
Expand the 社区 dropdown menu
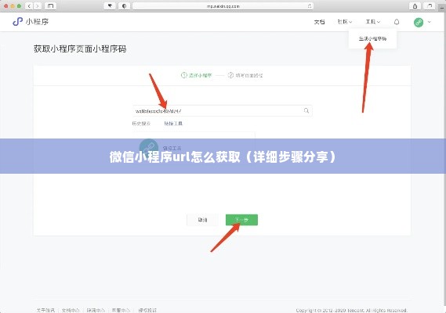[x=345, y=22]
